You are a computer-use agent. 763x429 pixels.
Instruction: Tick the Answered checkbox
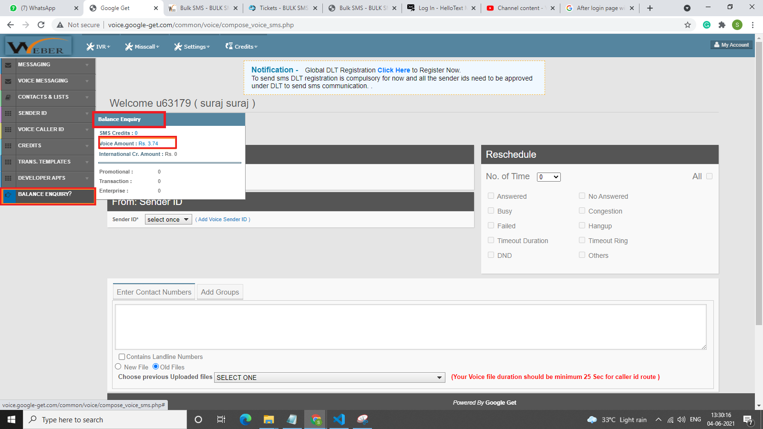click(491, 196)
